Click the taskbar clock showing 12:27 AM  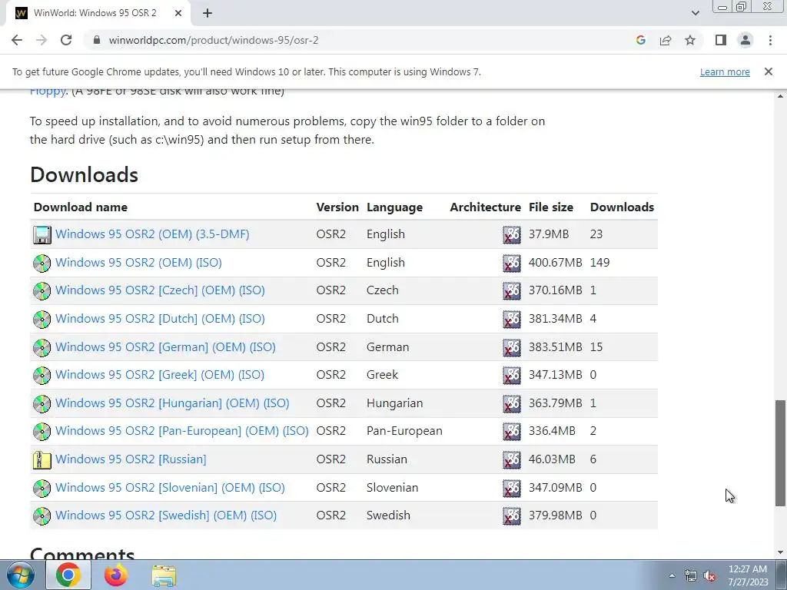748,575
